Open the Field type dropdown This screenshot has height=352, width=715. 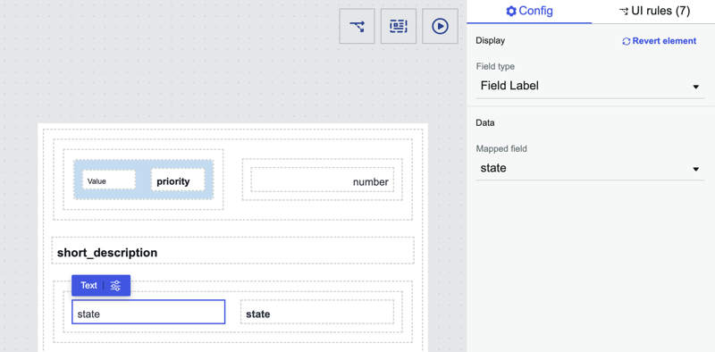point(590,86)
